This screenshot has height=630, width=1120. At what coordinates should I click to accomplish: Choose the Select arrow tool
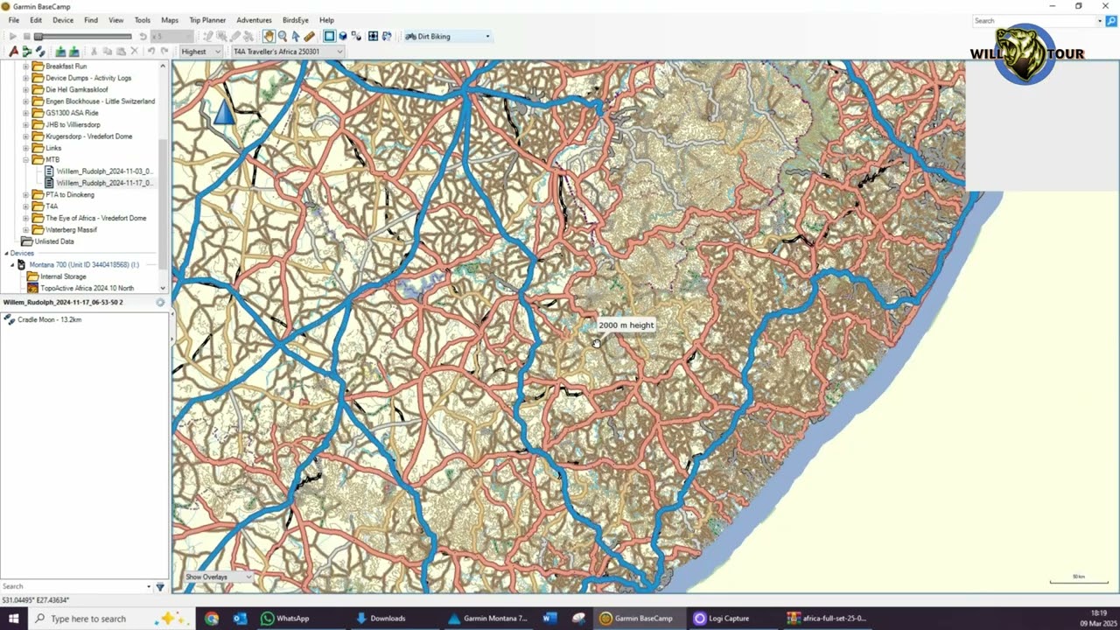pos(296,37)
